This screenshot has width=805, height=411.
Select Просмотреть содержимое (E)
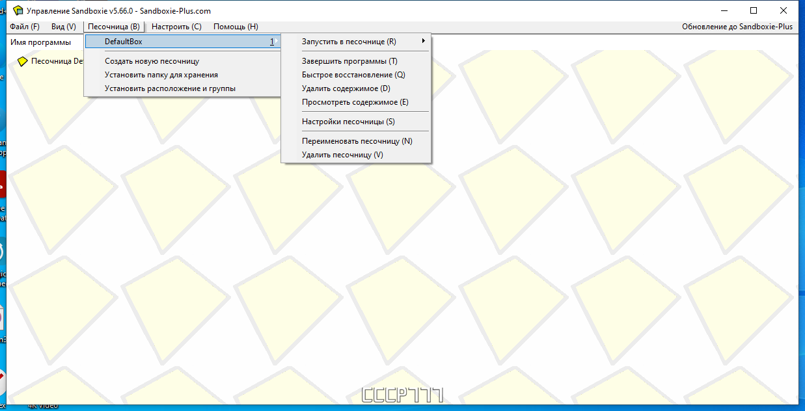point(356,102)
